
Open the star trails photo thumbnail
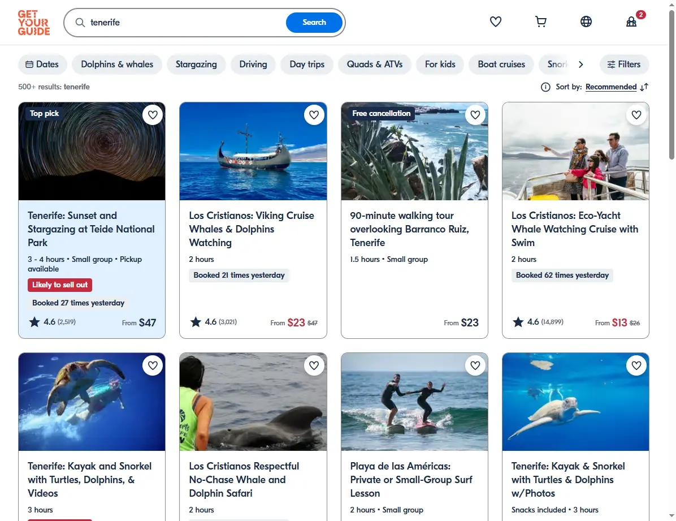(x=92, y=151)
